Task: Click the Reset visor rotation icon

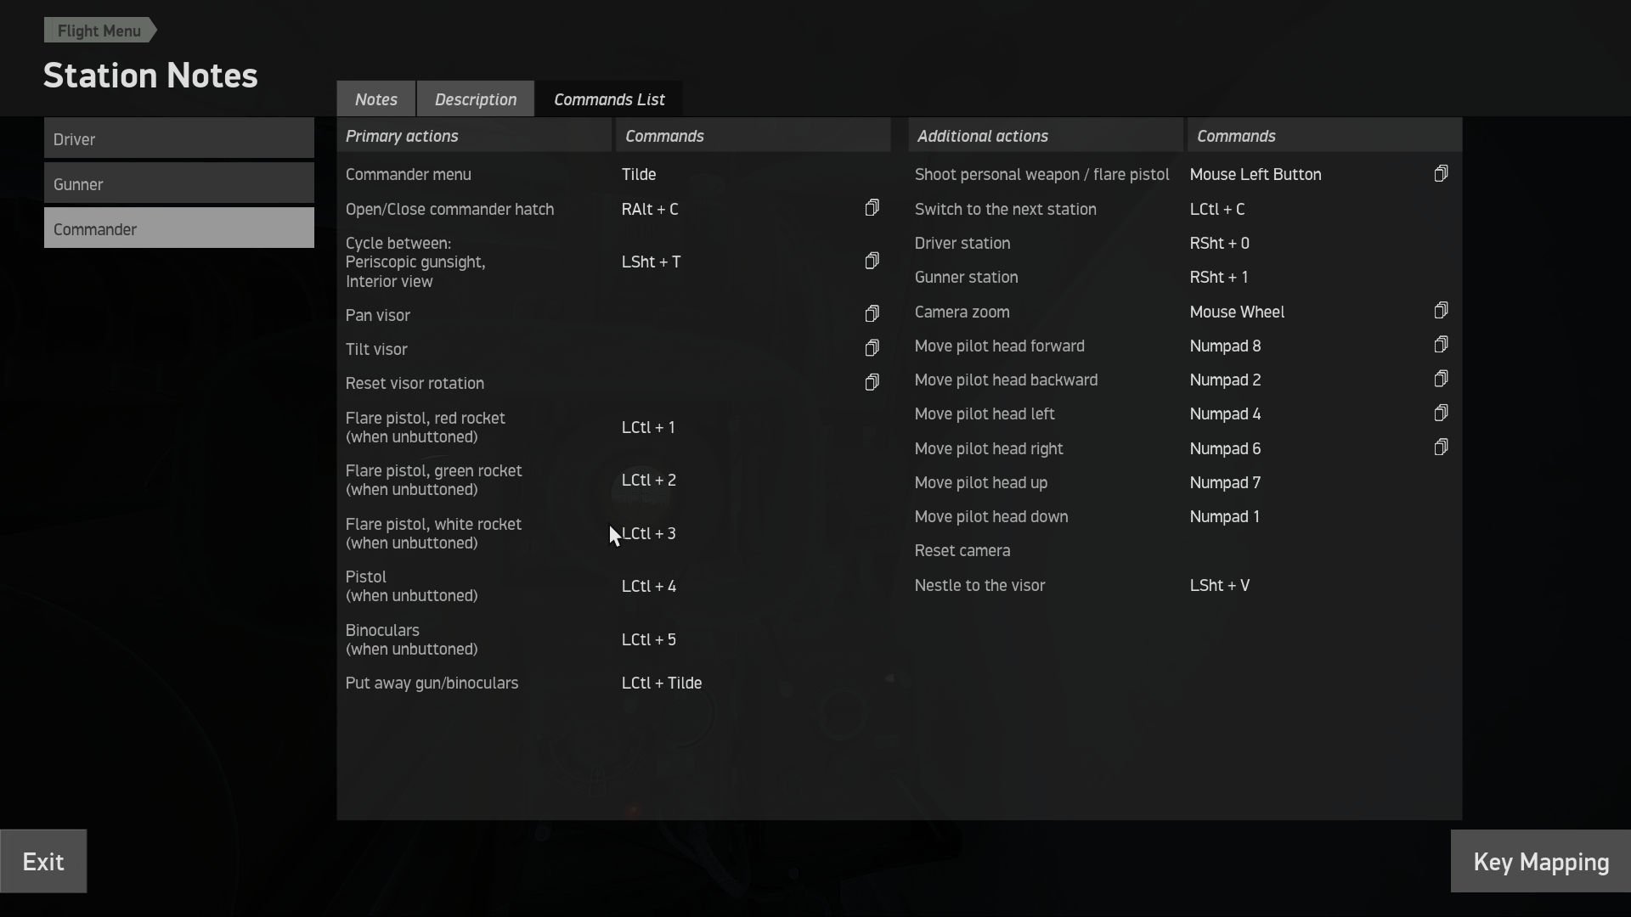Action: coord(872,383)
